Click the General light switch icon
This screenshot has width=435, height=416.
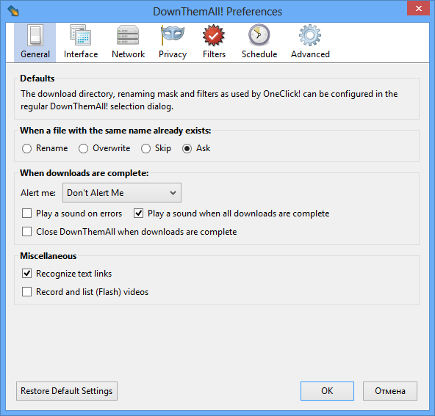click(x=35, y=35)
